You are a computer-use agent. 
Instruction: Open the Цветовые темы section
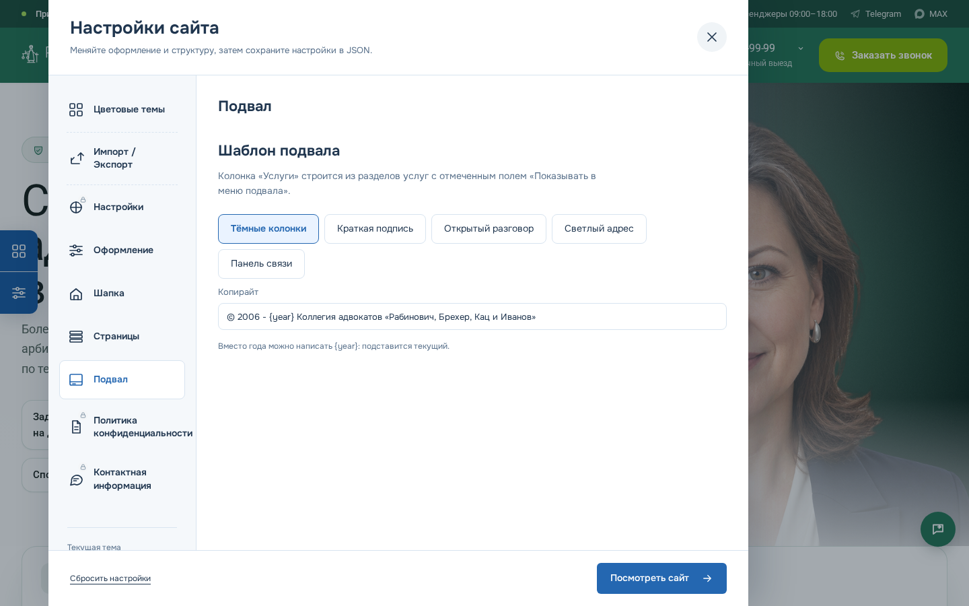[x=122, y=110]
